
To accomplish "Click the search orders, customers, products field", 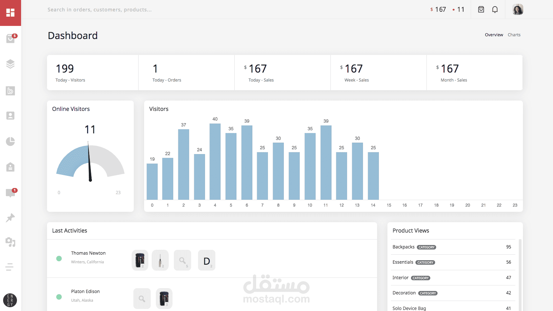I will (100, 10).
